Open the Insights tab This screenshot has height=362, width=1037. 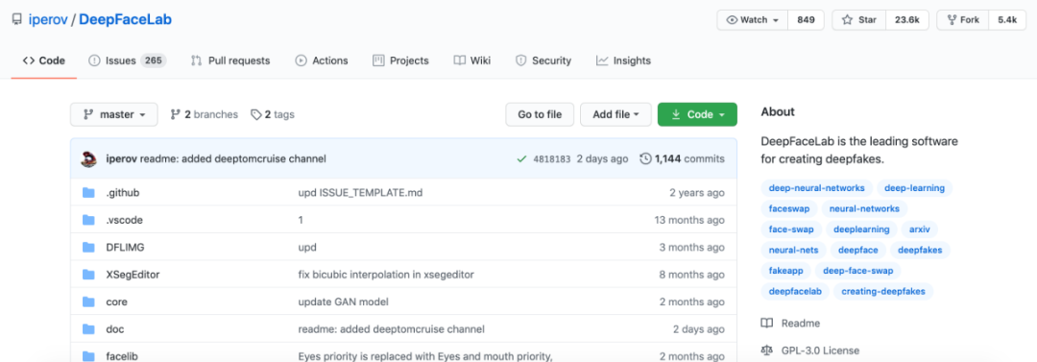[623, 60]
